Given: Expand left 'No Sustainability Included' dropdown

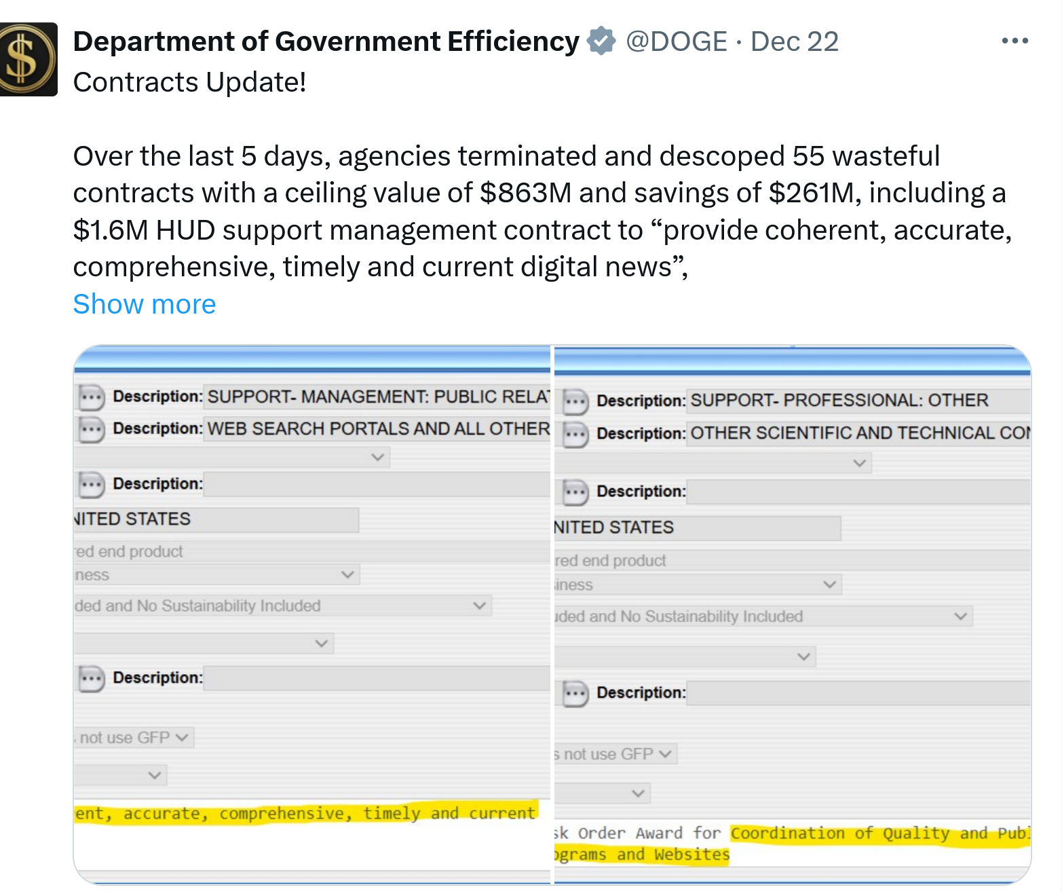Looking at the screenshot, I should tap(479, 606).
